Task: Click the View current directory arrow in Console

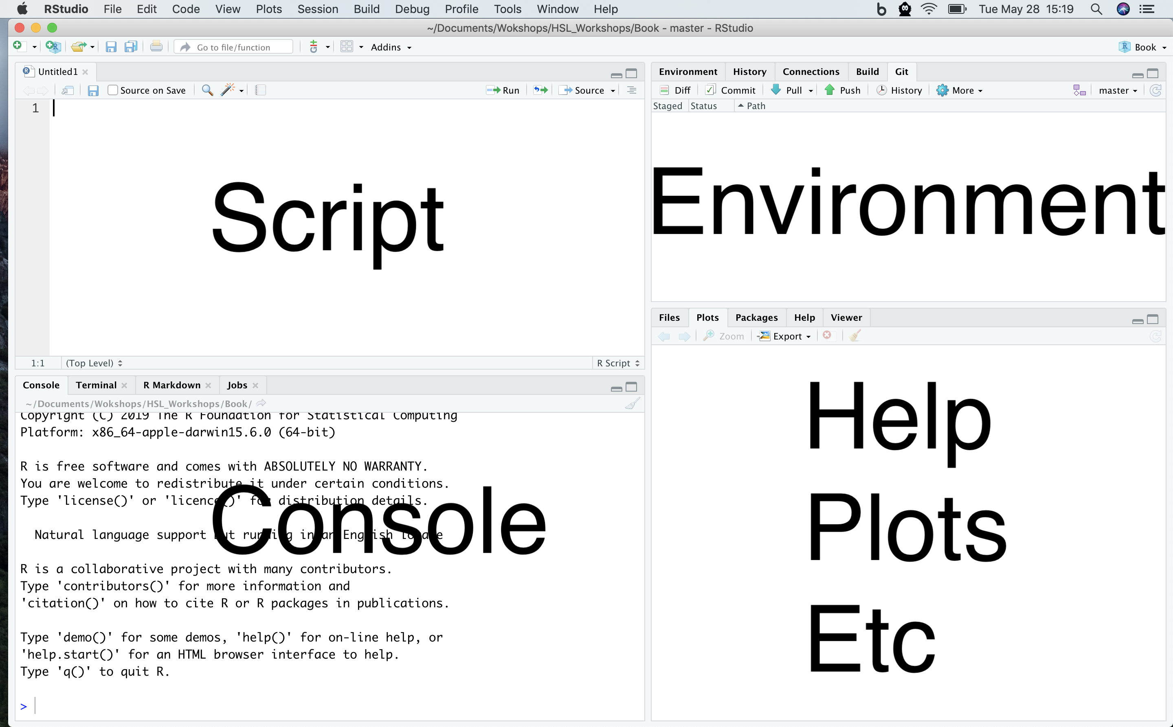Action: (x=261, y=403)
